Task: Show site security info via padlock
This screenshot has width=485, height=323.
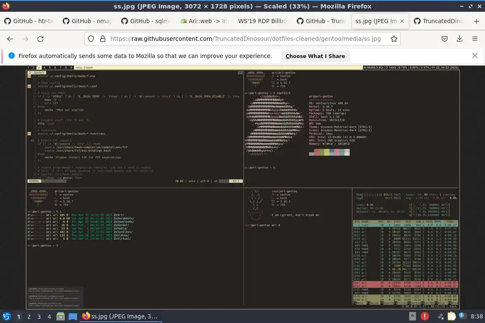Action: point(103,39)
